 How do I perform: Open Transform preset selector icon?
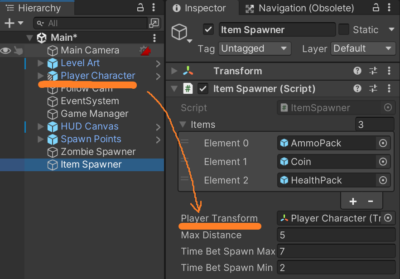[373, 71]
